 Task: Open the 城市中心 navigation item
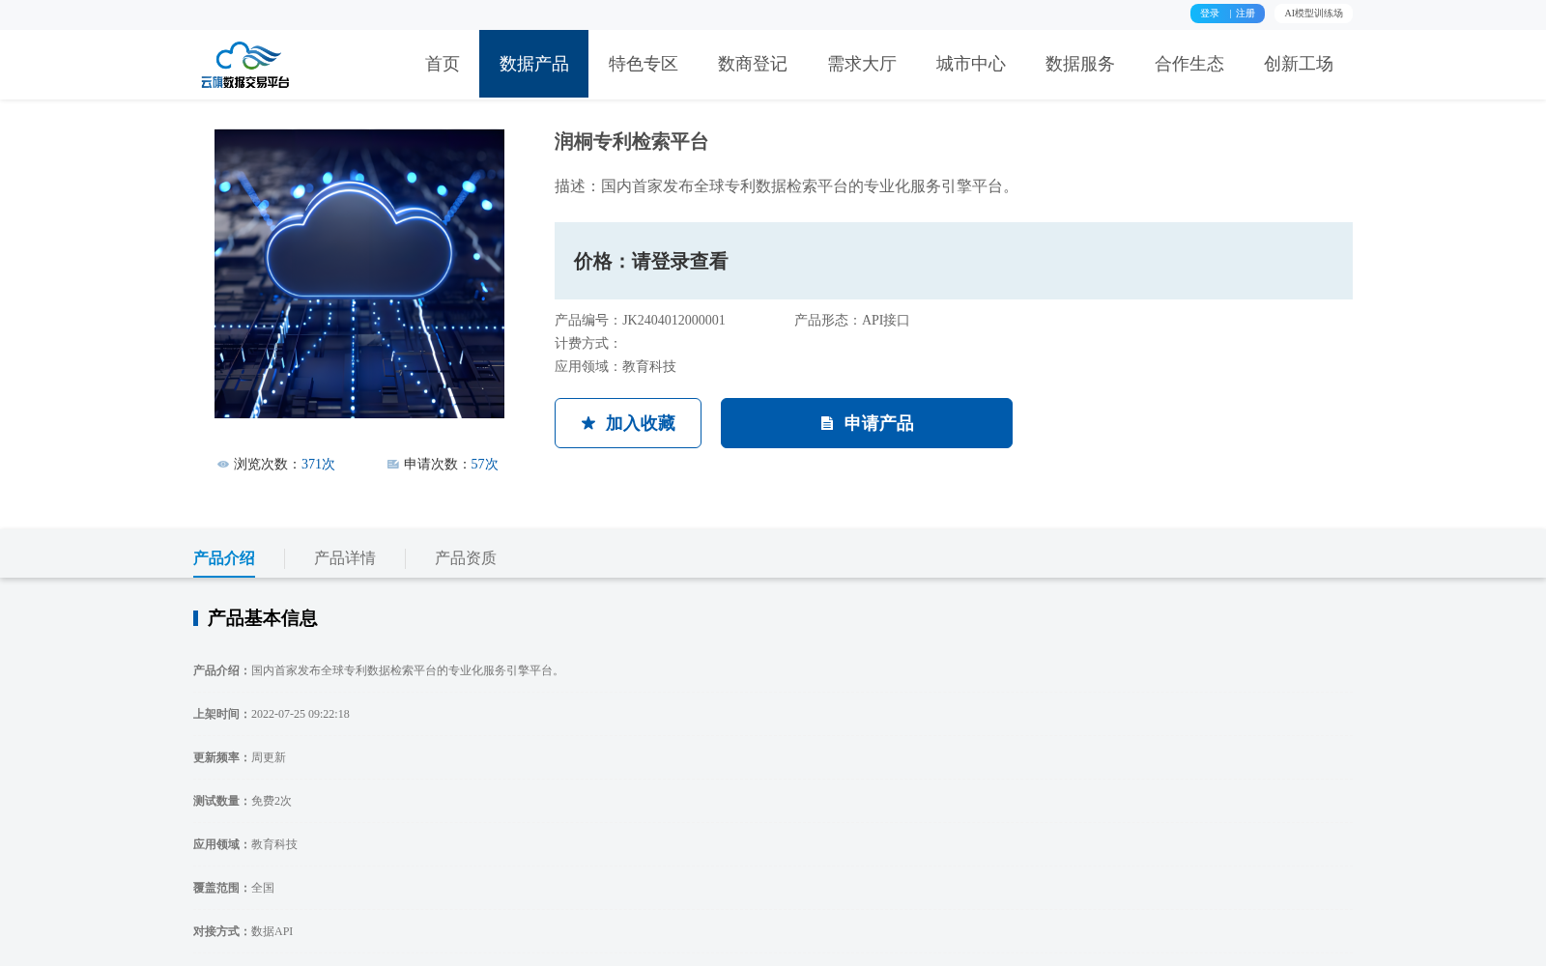(x=970, y=64)
